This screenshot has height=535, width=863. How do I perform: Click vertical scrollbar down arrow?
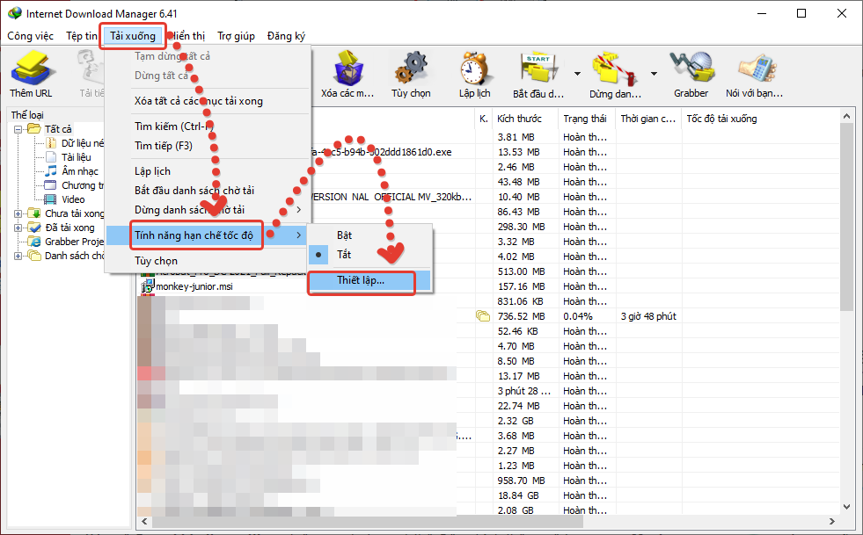(846, 507)
